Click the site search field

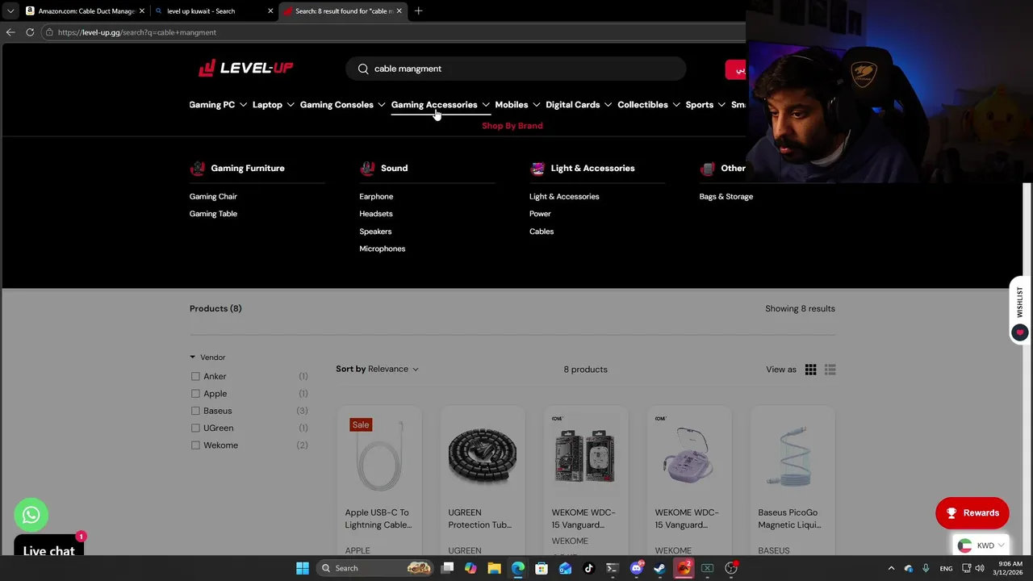516,69
